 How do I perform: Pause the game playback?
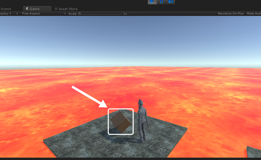[161, 2]
